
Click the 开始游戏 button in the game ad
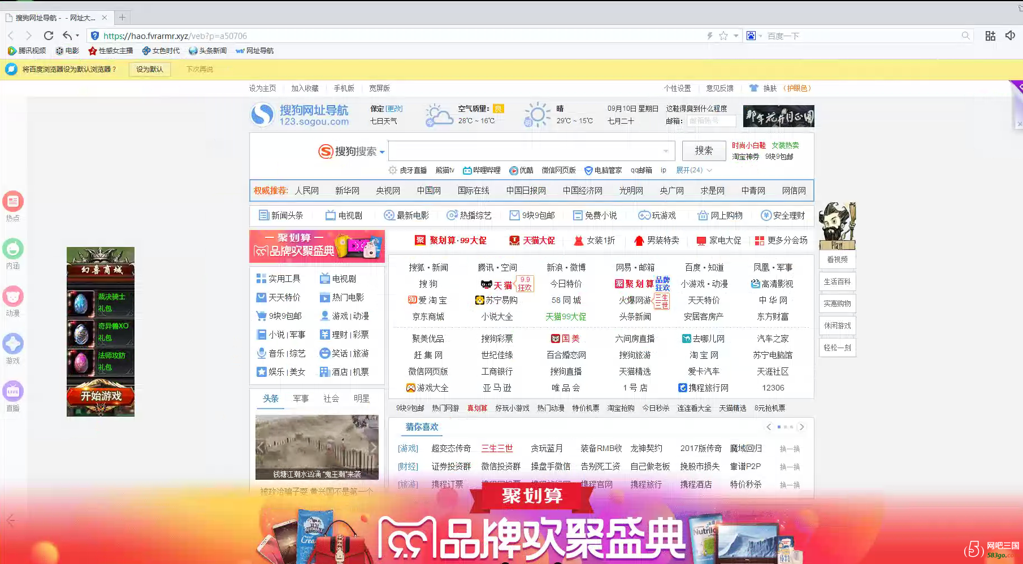click(x=101, y=396)
